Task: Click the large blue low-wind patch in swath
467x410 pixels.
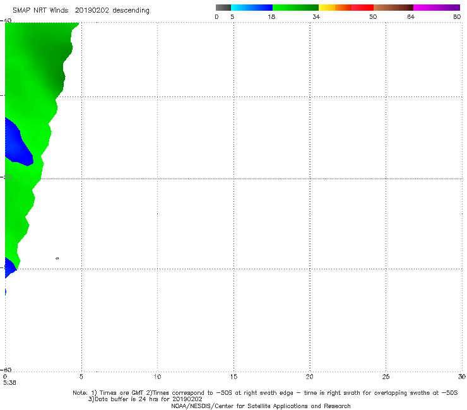Action: (16, 146)
